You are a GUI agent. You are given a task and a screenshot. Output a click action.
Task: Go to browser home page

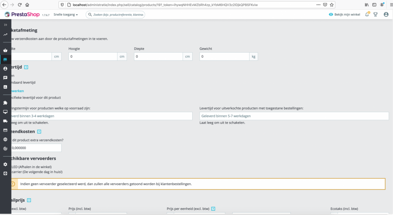click(28, 5)
